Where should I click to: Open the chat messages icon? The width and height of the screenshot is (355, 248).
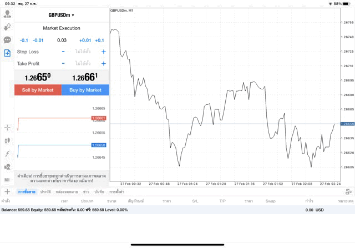point(7,40)
